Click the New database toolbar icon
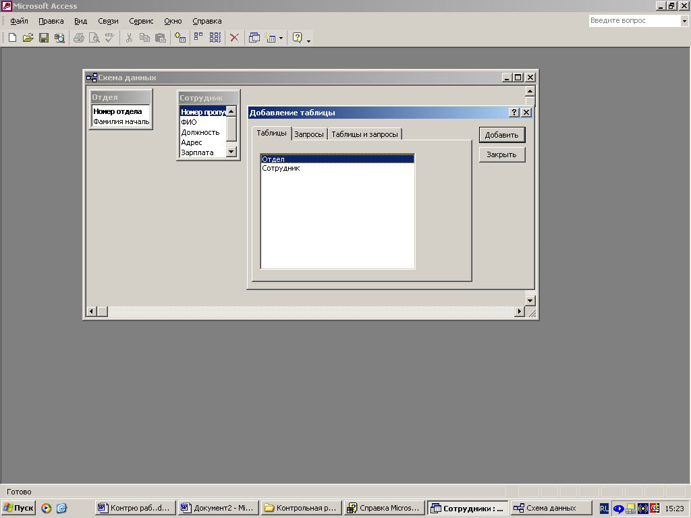 tap(13, 38)
